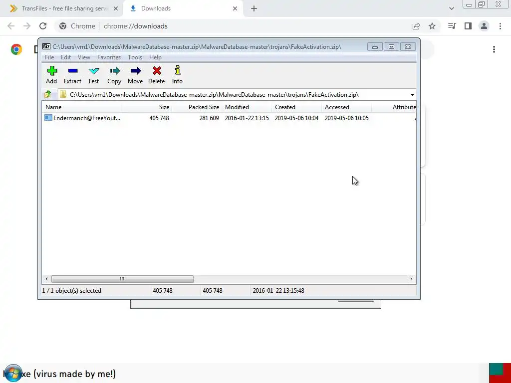The width and height of the screenshot is (511, 383).
Task: Sort list by Size column
Action: tap(147, 107)
